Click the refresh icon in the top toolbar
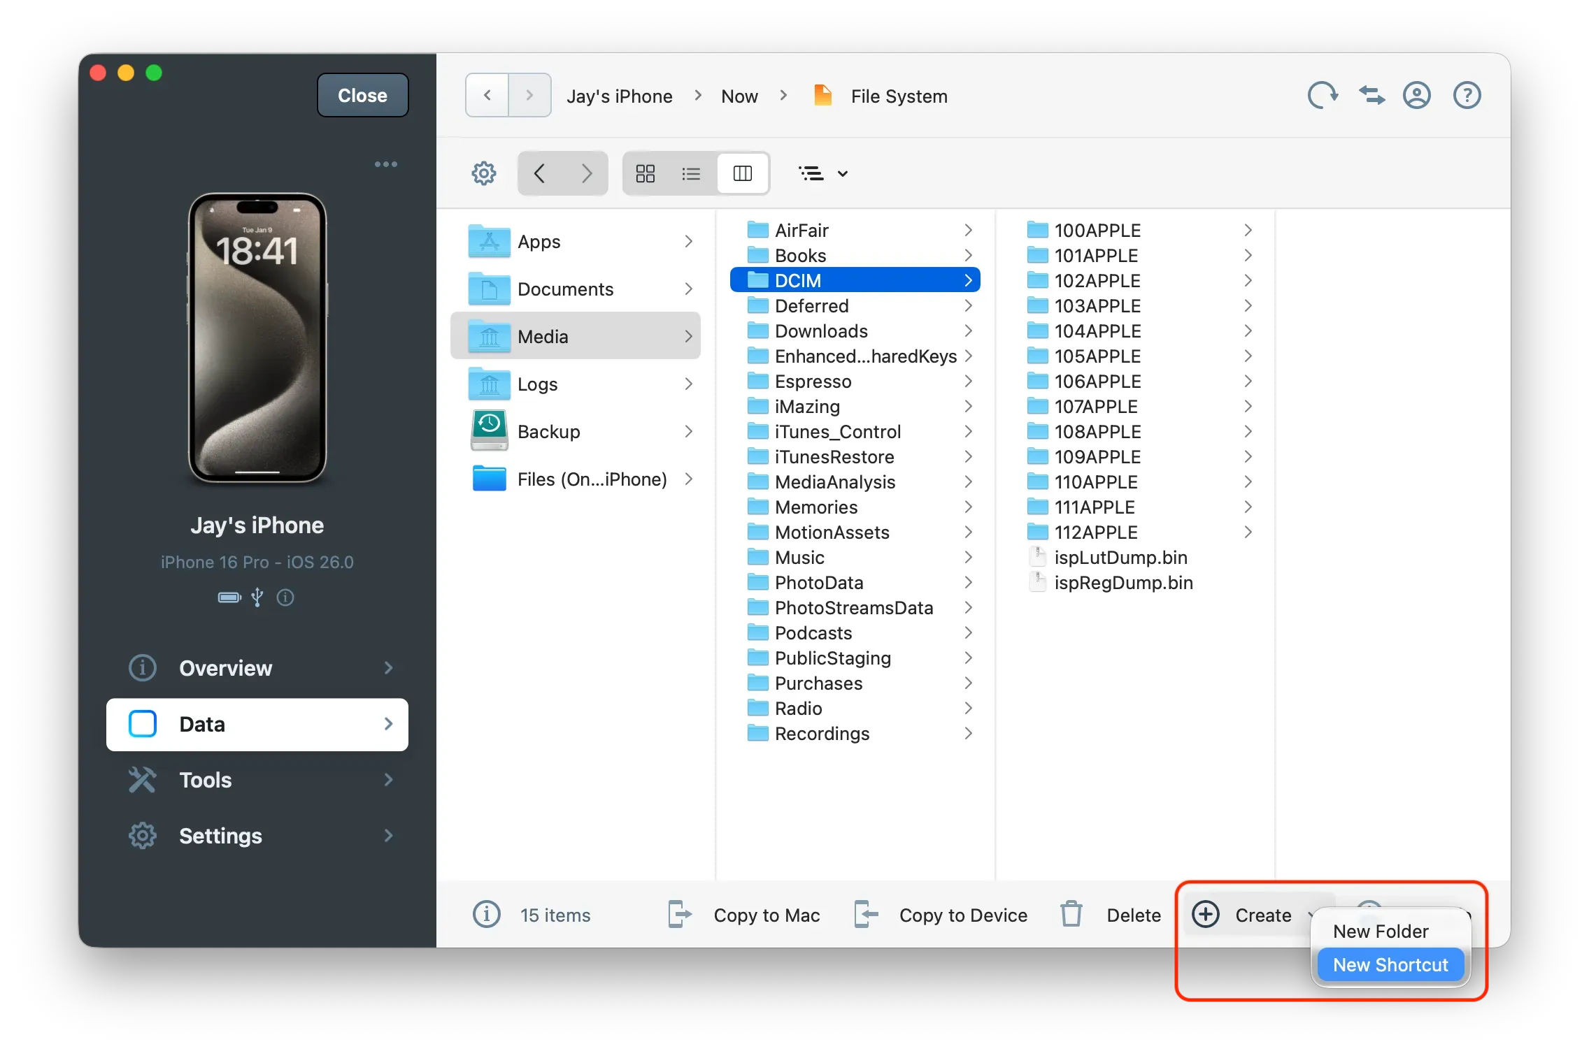Screen dimensions: 1589x1051 [1322, 95]
